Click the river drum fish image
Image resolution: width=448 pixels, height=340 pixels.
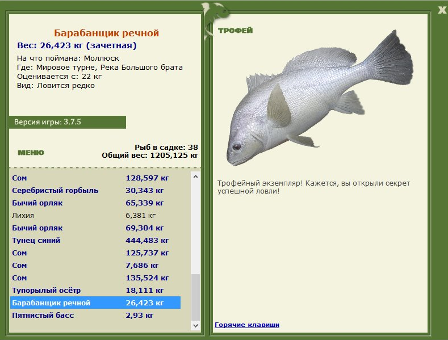pyautogui.click(x=320, y=98)
